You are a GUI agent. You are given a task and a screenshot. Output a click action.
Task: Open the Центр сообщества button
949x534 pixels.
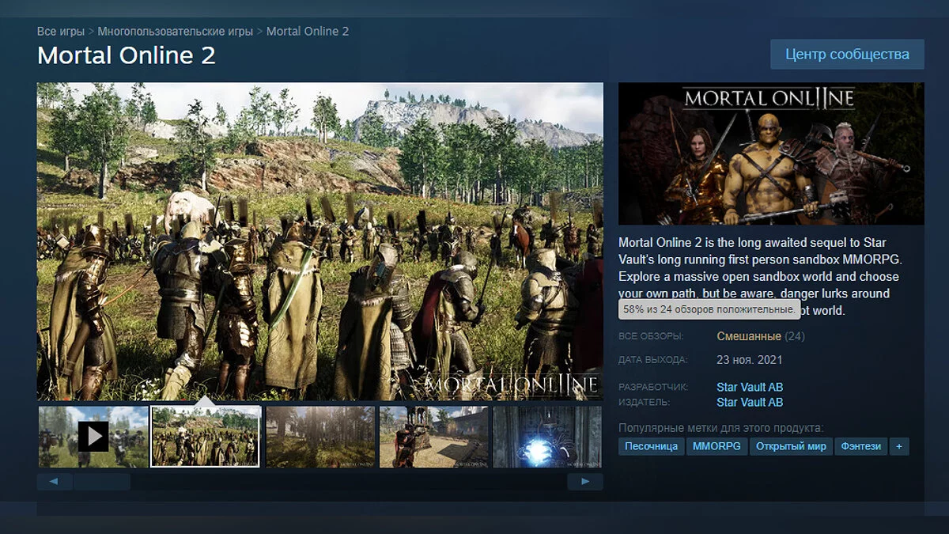click(x=847, y=55)
